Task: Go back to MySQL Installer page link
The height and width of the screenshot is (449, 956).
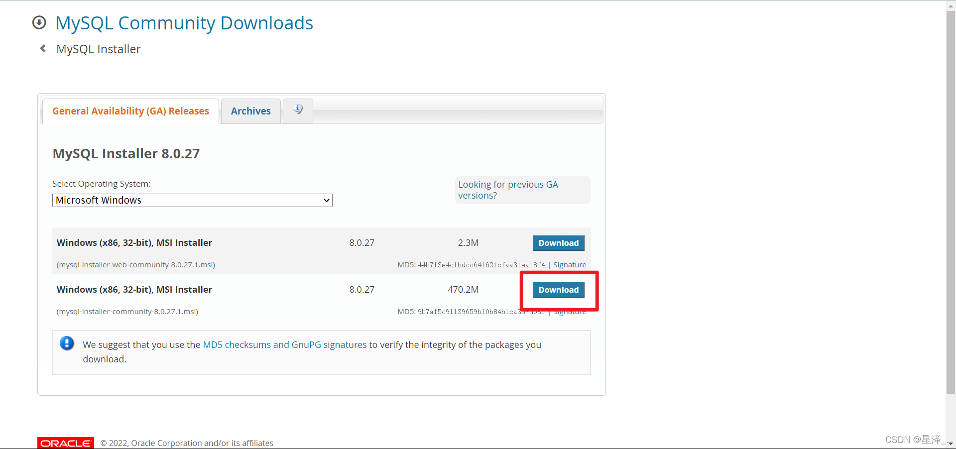Action: pyautogui.click(x=99, y=49)
